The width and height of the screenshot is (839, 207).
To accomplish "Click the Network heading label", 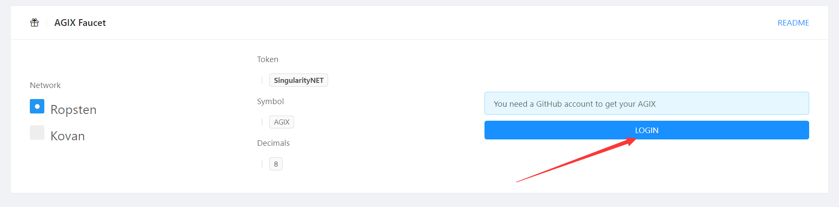I will point(45,85).
